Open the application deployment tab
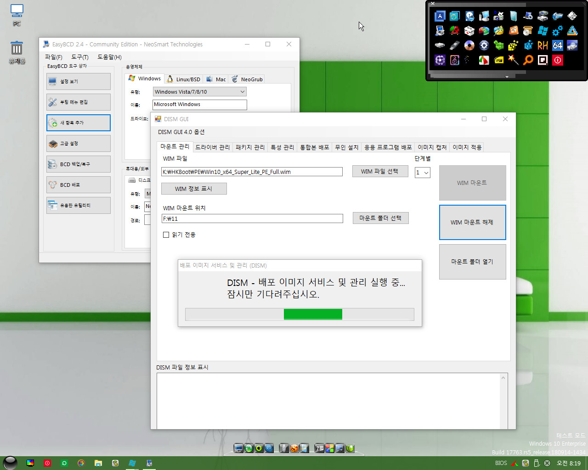The height and width of the screenshot is (470, 588). [388, 147]
